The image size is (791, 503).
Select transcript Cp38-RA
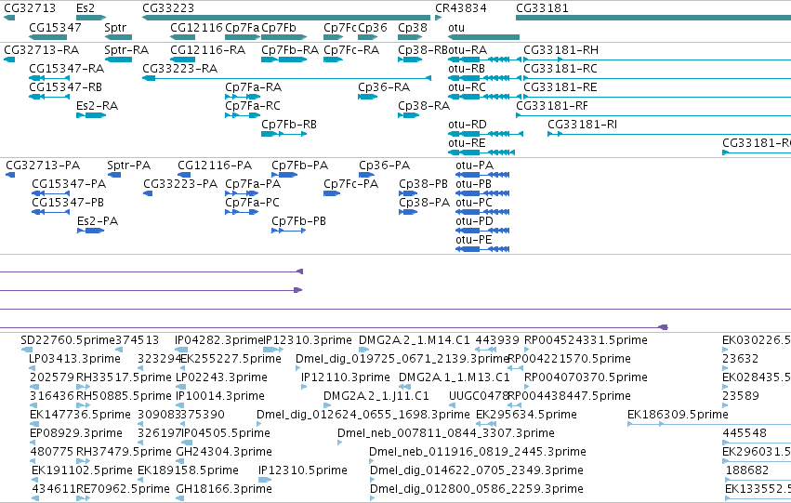[408, 115]
